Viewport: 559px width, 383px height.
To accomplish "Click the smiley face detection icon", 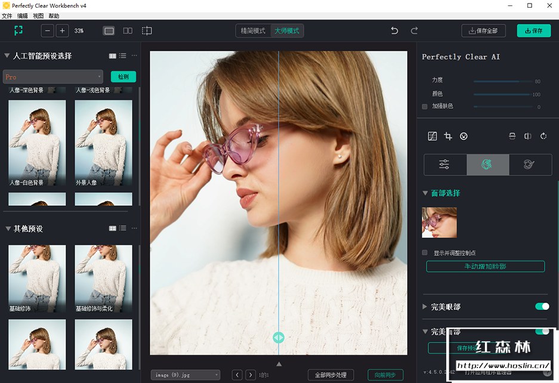I will tap(464, 136).
